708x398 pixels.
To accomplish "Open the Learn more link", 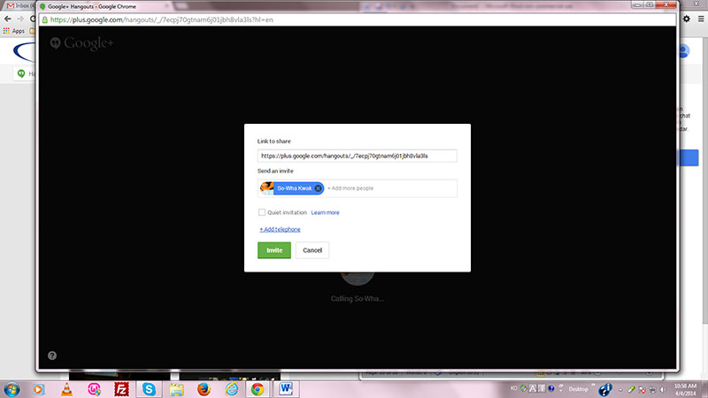I will [325, 212].
